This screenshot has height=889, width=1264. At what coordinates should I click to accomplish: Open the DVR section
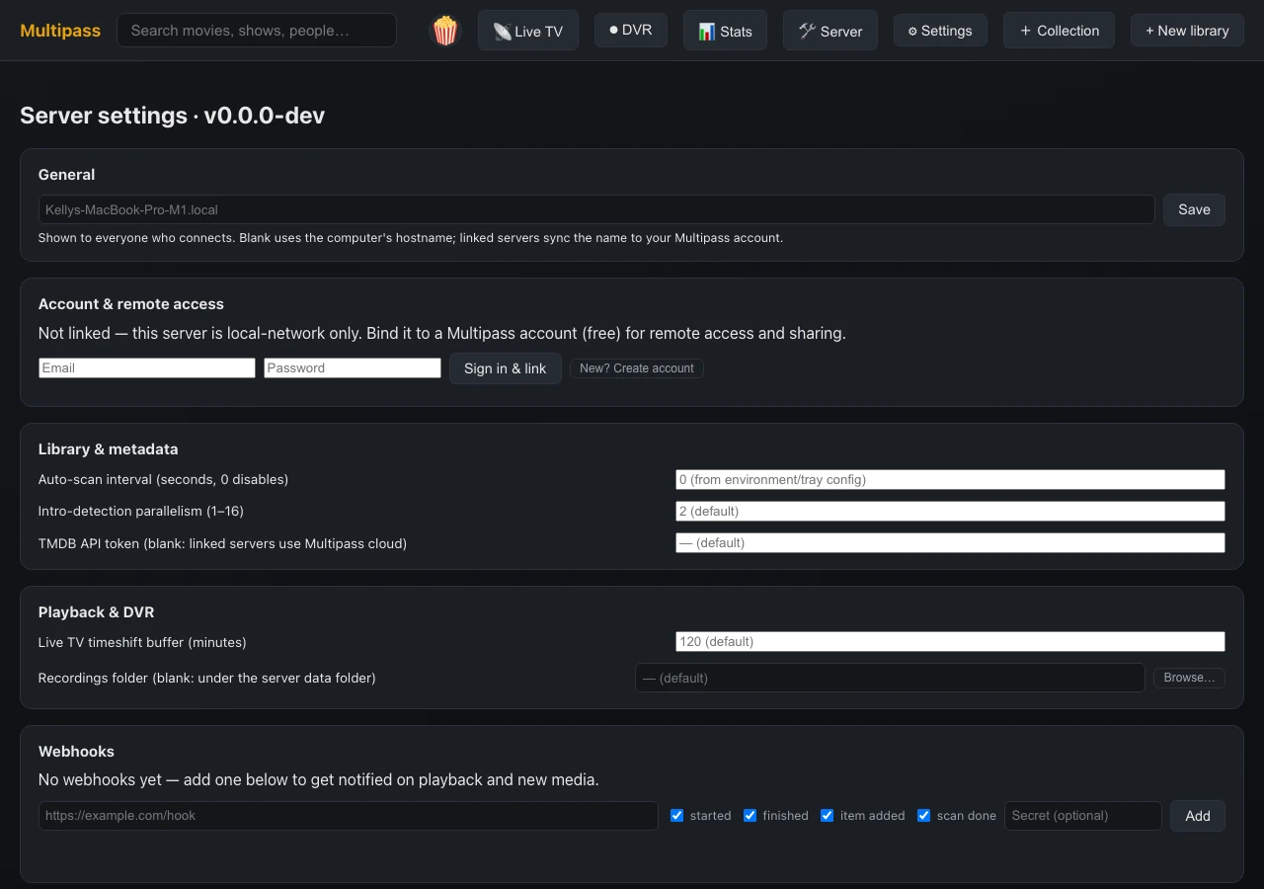pos(631,30)
